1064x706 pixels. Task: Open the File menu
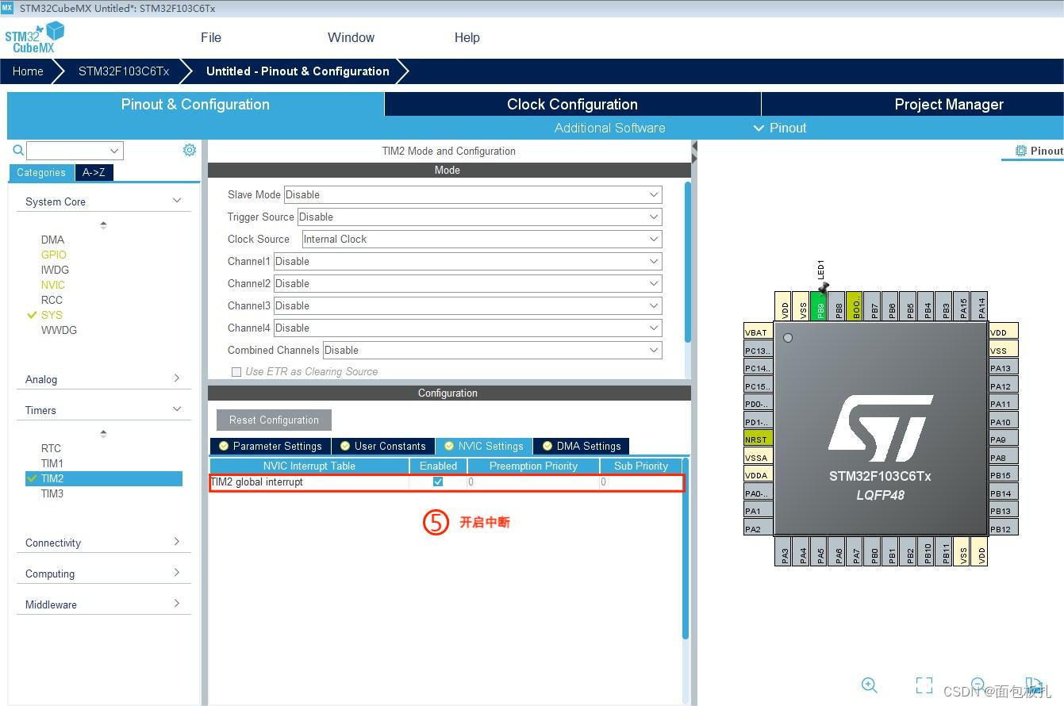coord(211,37)
